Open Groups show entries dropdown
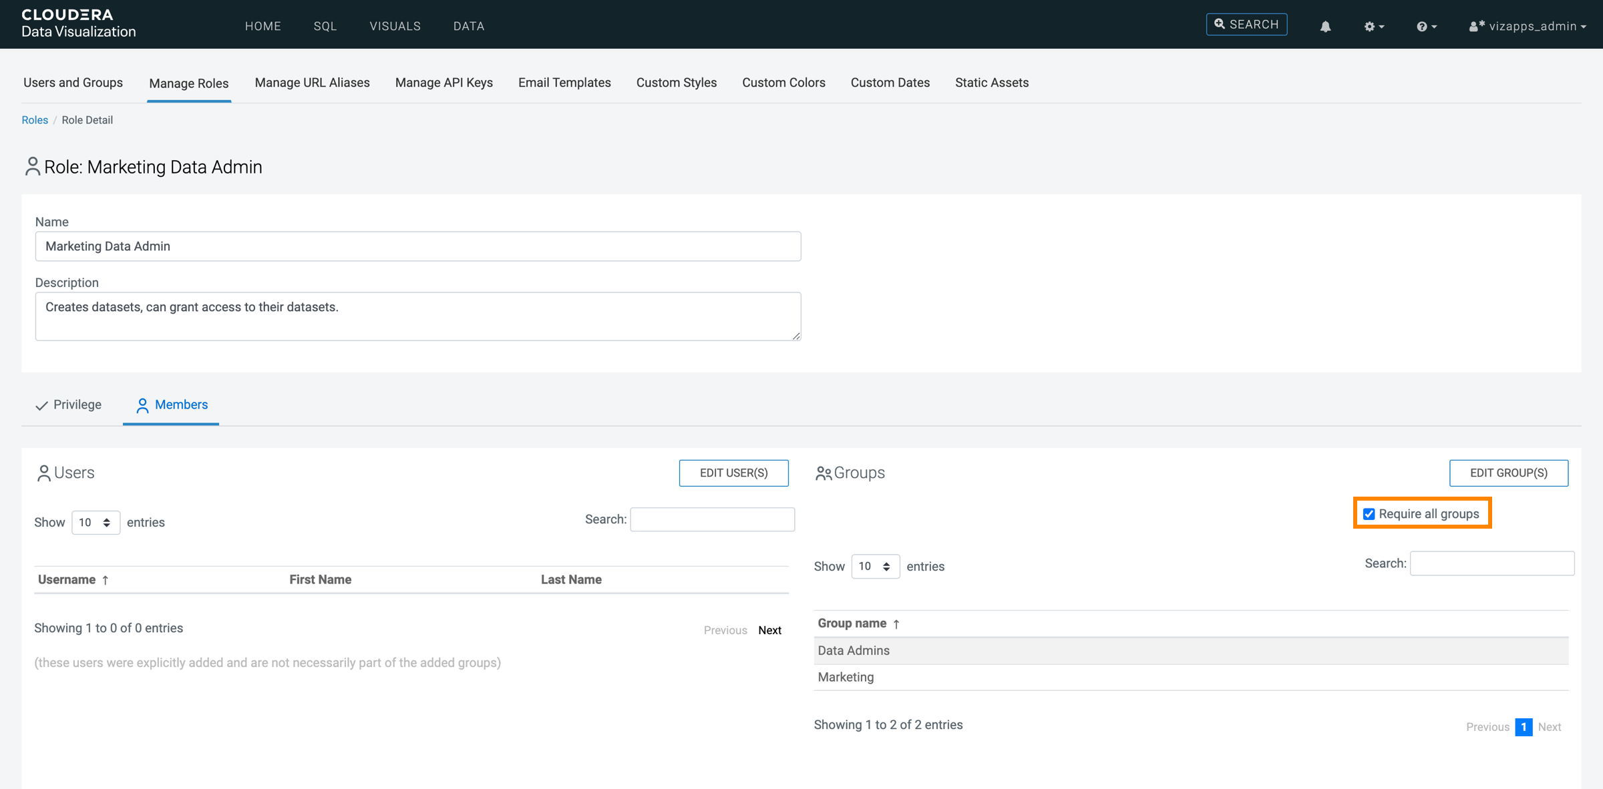1603x789 pixels. click(x=875, y=566)
